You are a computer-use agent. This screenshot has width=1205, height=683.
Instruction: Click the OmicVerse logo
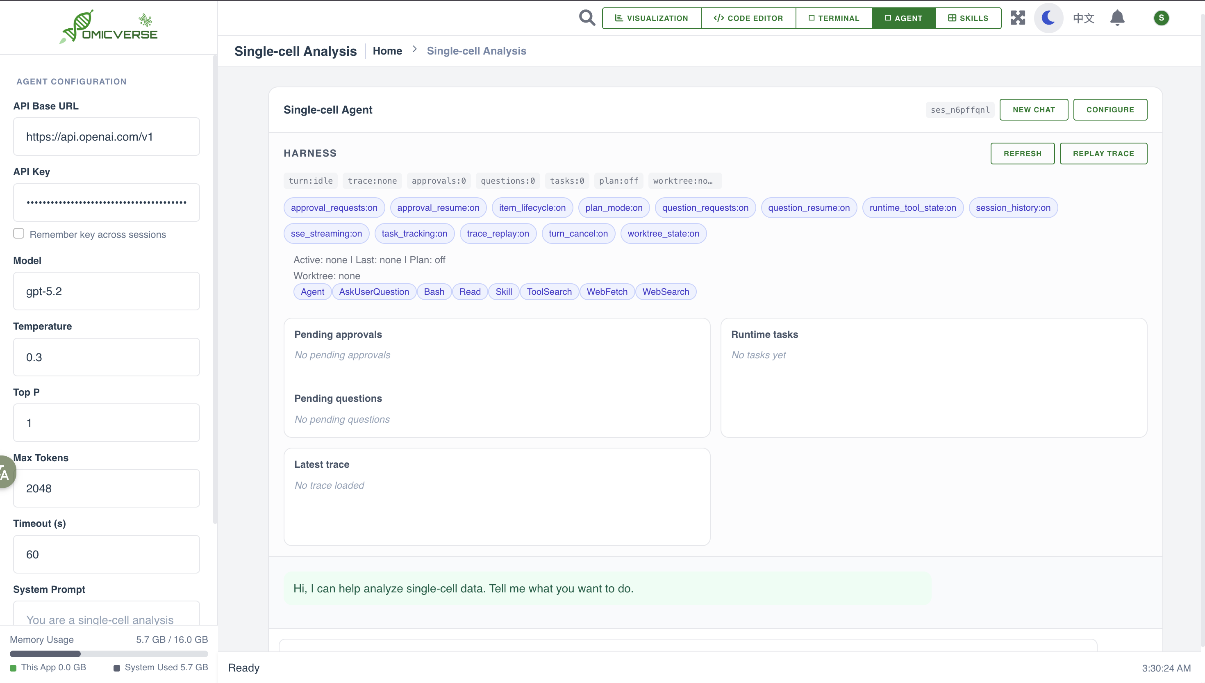[109, 27]
